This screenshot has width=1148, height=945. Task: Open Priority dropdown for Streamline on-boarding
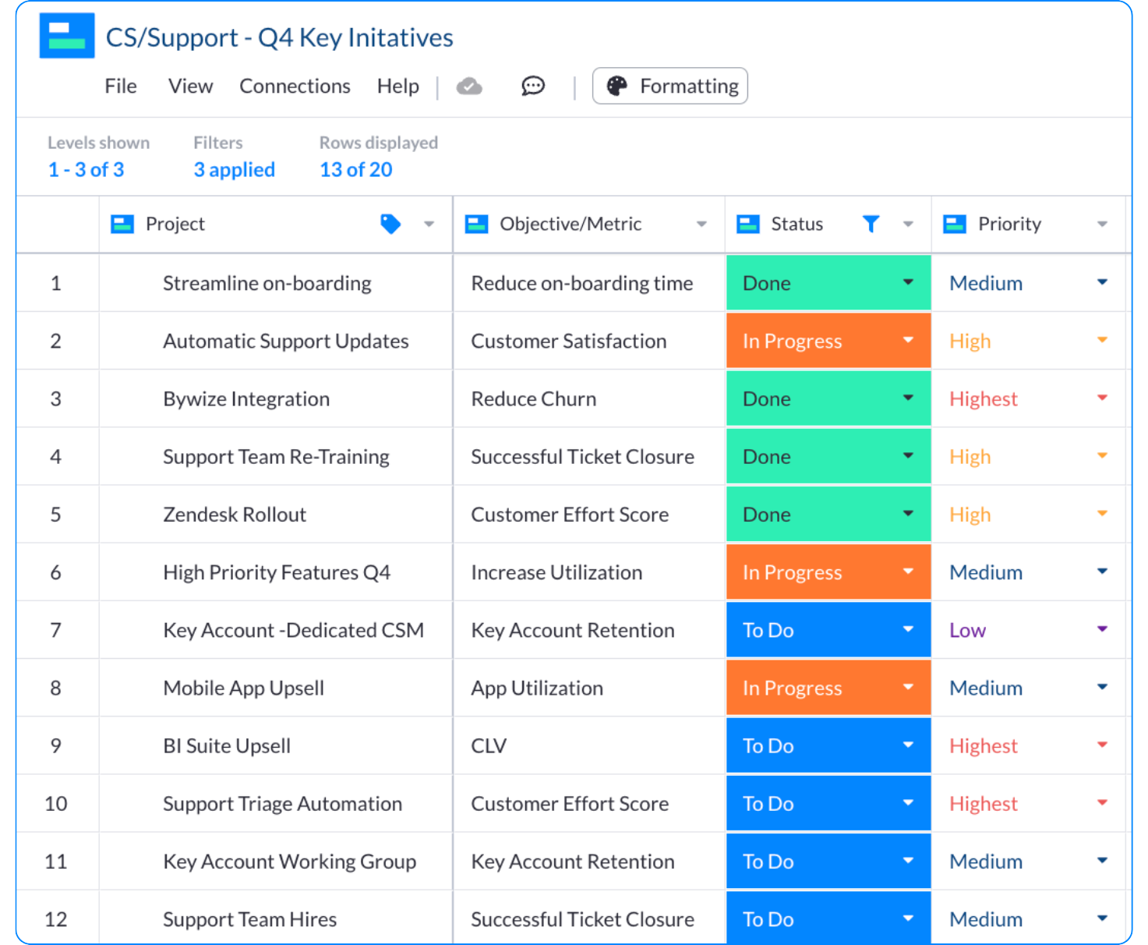[x=1102, y=282]
